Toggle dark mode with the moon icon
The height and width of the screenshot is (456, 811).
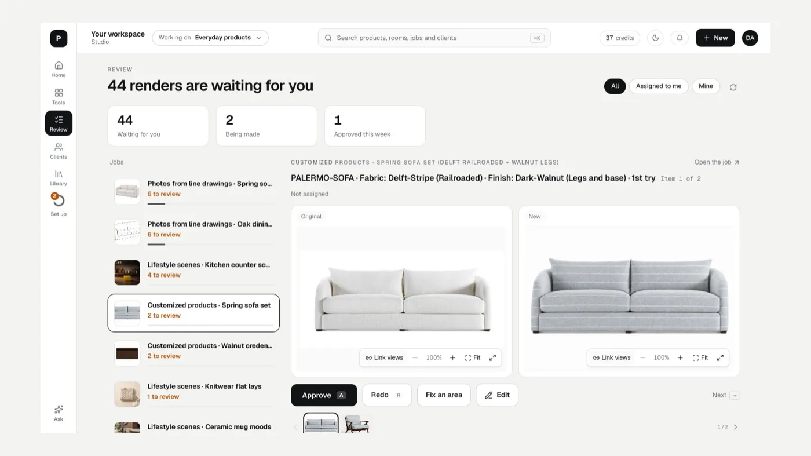coord(655,38)
